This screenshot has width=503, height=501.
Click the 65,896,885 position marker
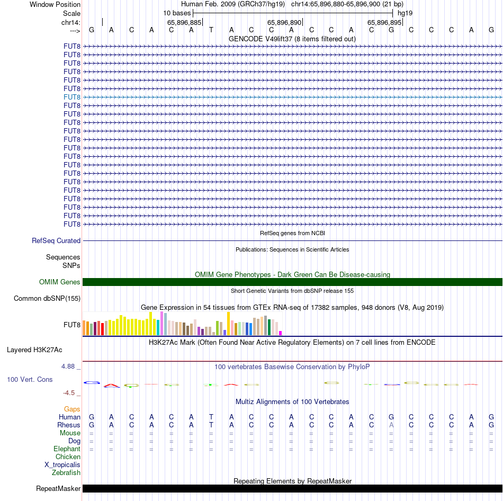tap(184, 22)
